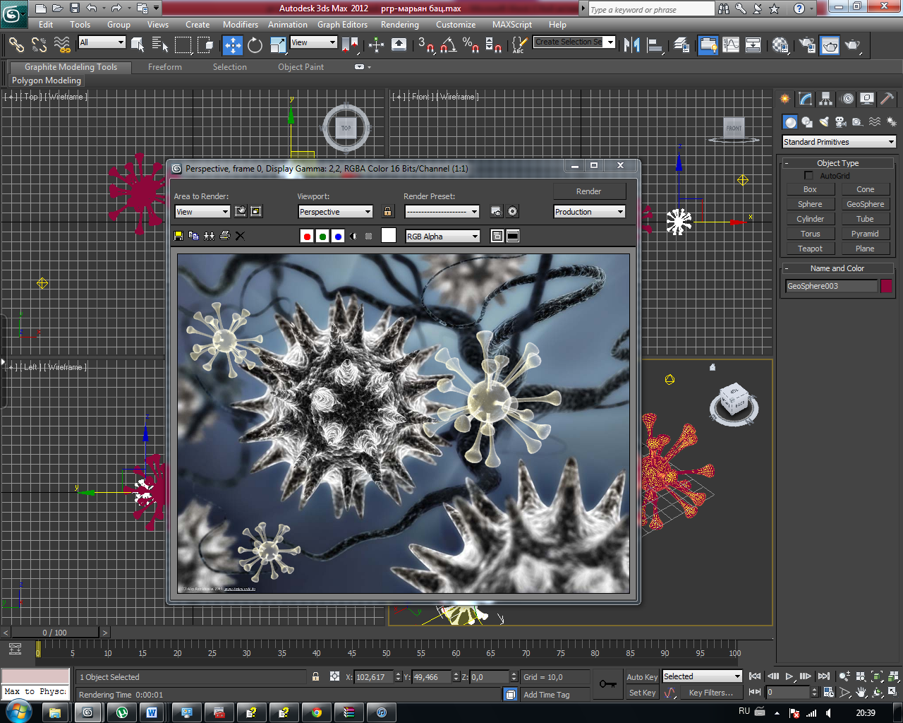Open the RGB Alpha channel dropdown
The height and width of the screenshot is (723, 903).
click(x=442, y=237)
